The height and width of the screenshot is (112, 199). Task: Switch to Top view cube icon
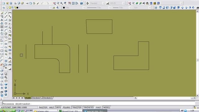point(160,8)
